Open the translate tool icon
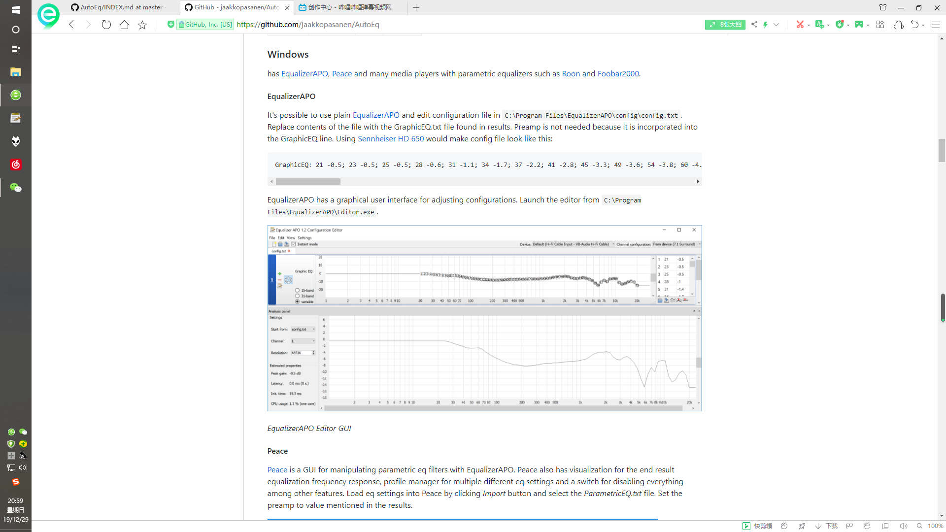Screen dimensions: 946x532 pyautogui.click(x=819, y=25)
